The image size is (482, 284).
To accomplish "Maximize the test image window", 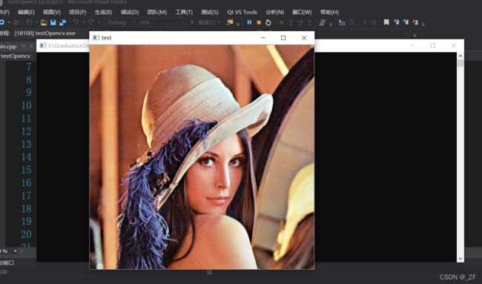I will click(283, 38).
